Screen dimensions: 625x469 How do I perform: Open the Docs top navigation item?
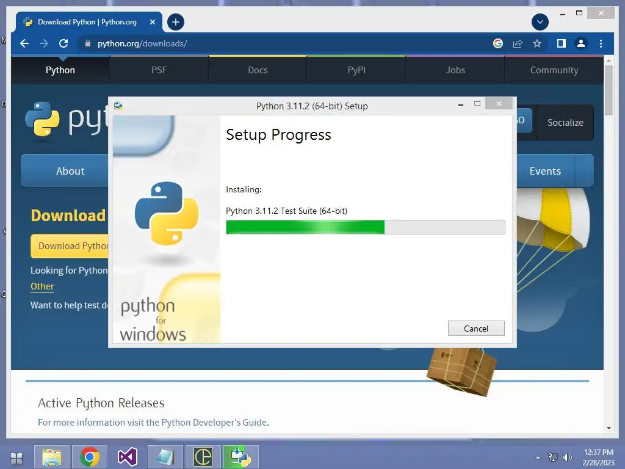tap(258, 70)
